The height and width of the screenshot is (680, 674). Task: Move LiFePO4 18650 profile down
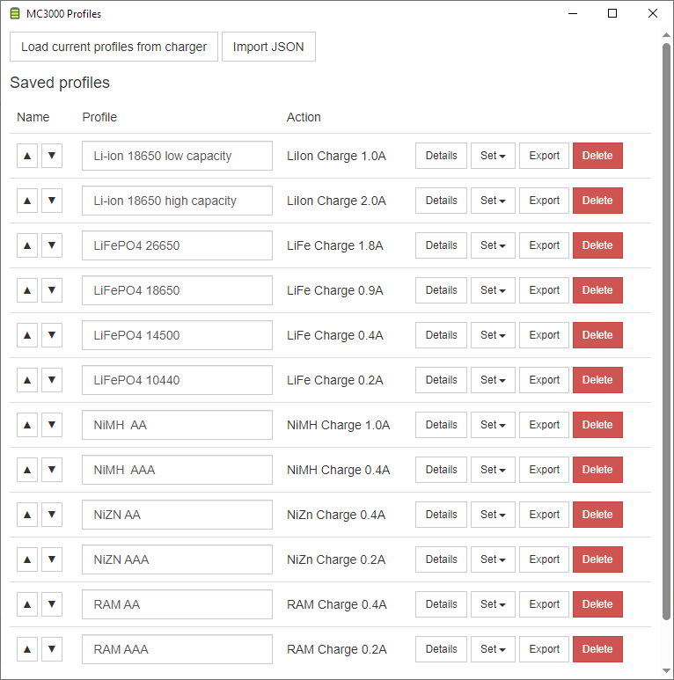click(x=52, y=290)
